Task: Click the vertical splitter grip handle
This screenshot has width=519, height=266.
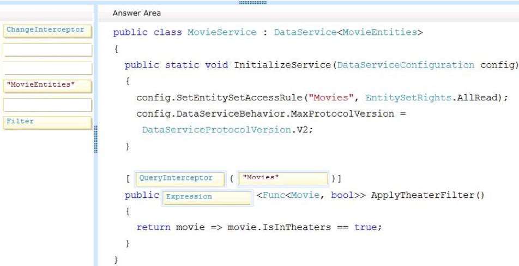Action: 96,139
